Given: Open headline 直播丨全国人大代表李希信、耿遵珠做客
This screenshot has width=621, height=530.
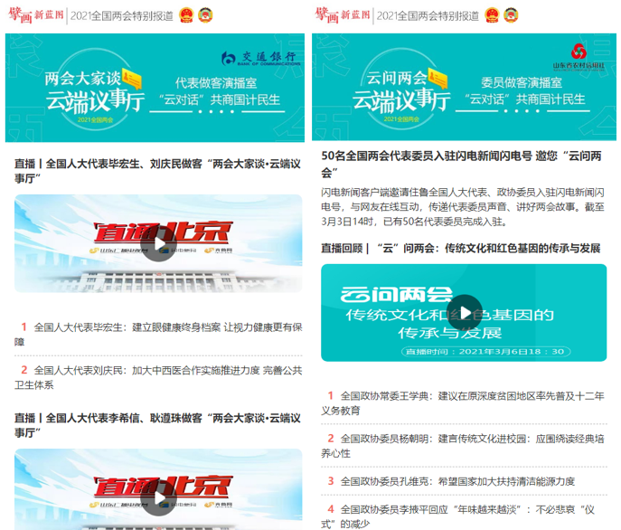Looking at the screenshot, I should (157, 425).
